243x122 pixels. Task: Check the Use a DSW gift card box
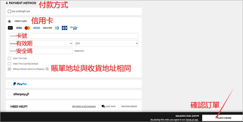(x=9, y=12)
